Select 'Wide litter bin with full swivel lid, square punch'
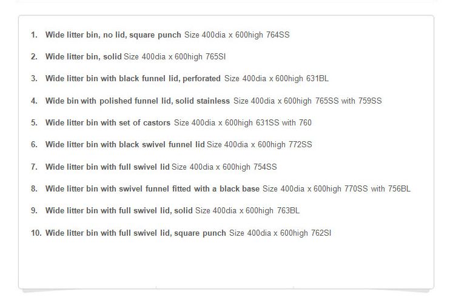Screen dimensions: 453x303 click(x=135, y=233)
